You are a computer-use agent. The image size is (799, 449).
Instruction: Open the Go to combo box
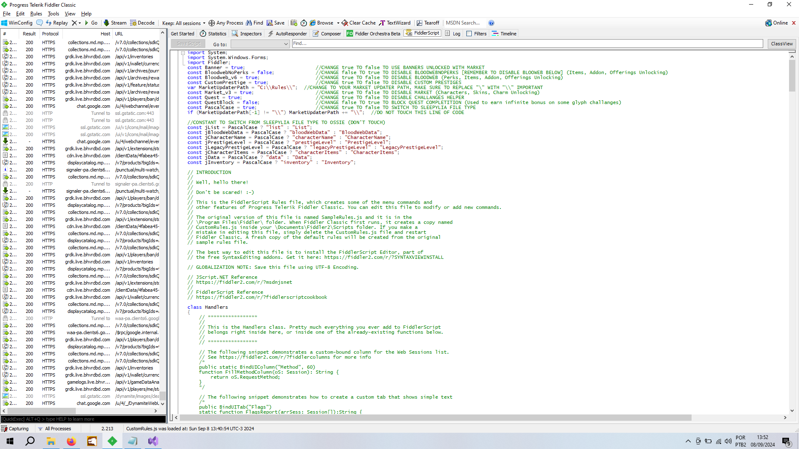tap(260, 44)
